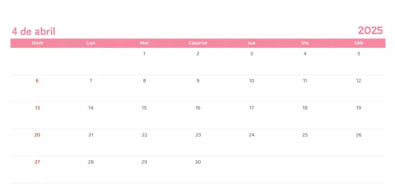Pick Sunday the 6th in red
This screenshot has height=193, width=395.
coord(37,81)
